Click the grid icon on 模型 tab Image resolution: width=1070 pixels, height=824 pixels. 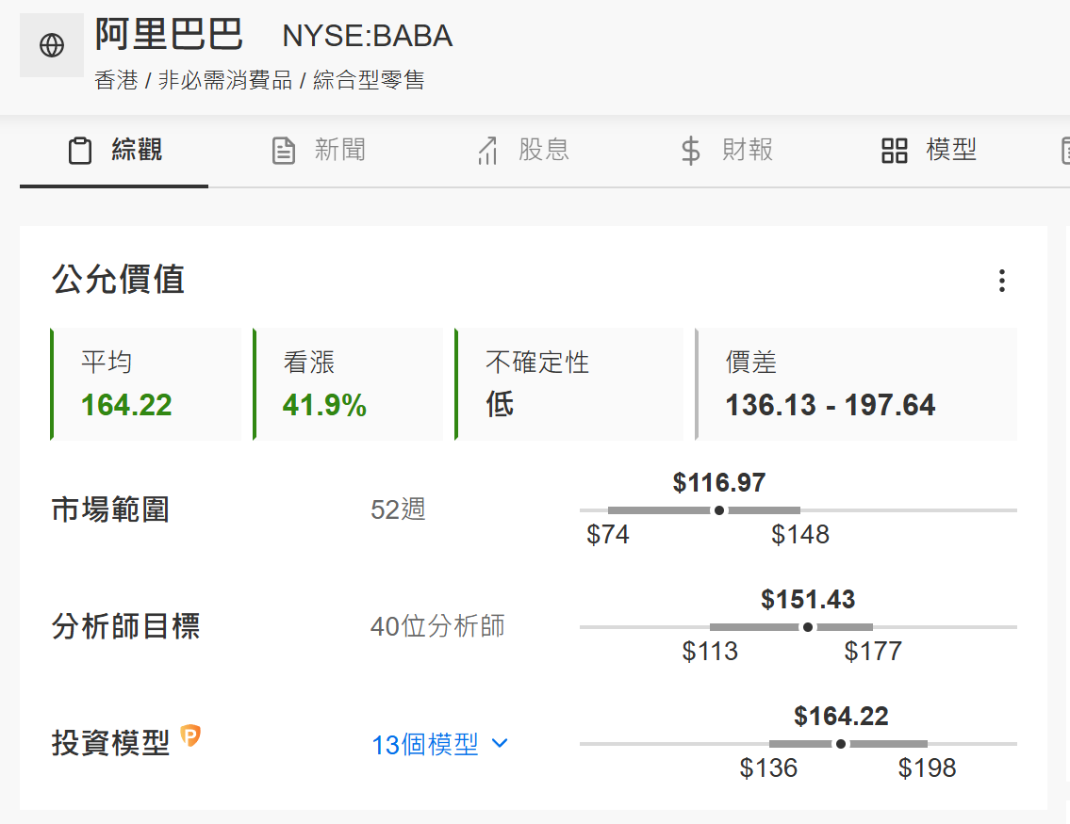[894, 151]
